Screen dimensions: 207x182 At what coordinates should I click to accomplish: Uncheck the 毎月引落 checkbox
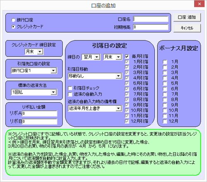(x=127, y=57)
